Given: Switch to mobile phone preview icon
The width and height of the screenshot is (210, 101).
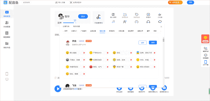Looking at the screenshot, I should tap(7, 74).
